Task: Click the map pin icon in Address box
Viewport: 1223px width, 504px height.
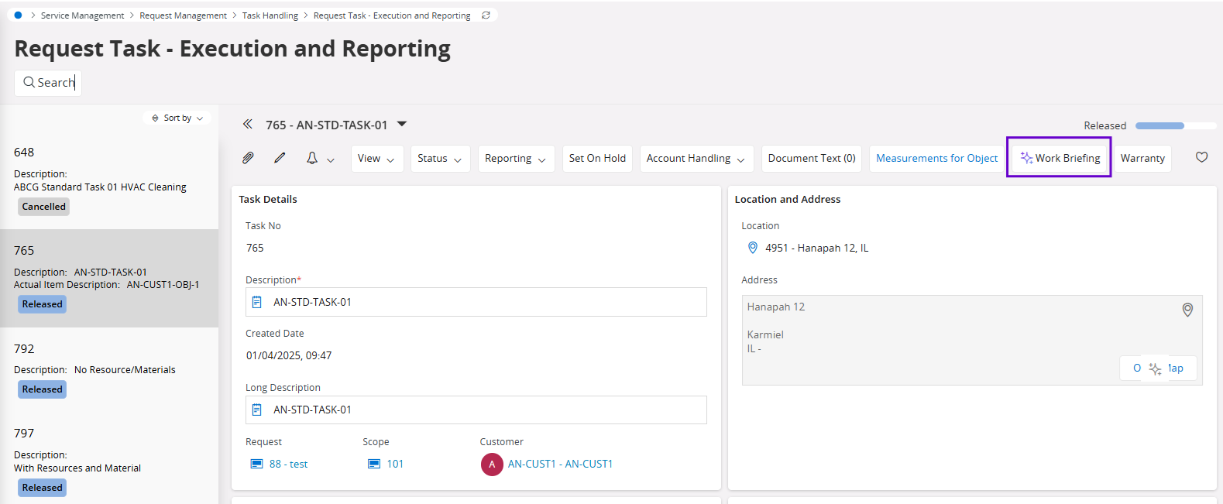Action: pos(1187,310)
